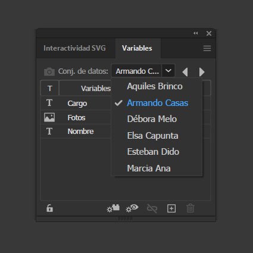The width and height of the screenshot is (253, 253).
Task: Click the new variable plus icon
Action: 171,208
